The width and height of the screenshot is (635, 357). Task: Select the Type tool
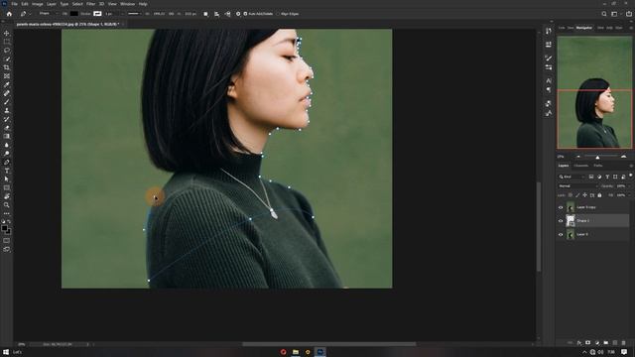point(7,171)
